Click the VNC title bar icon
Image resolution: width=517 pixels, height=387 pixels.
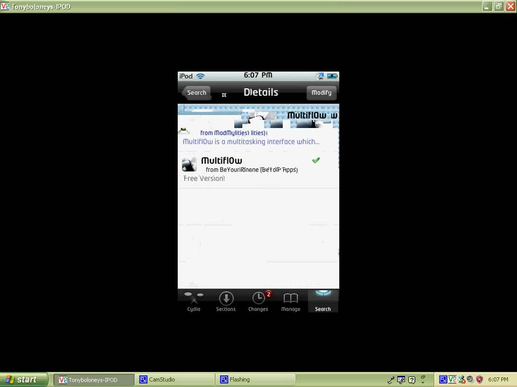coord(5,6)
